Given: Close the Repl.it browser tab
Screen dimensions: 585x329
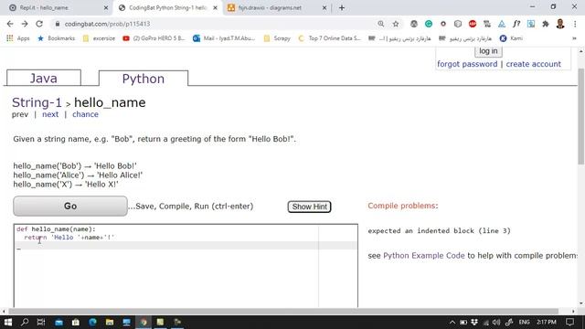Looking at the screenshot, I should (106, 7).
